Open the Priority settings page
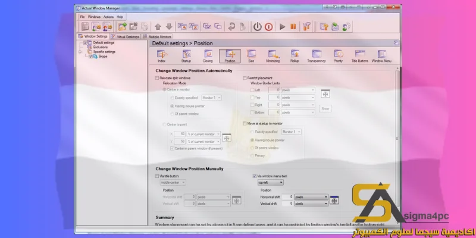This screenshot has height=238, width=476. tap(338, 56)
